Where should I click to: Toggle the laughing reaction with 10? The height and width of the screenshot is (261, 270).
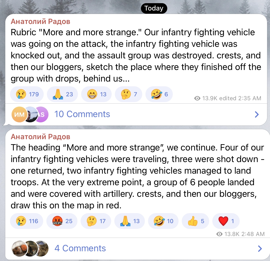click(163, 221)
